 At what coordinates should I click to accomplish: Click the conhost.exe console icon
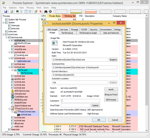(19, 115)
